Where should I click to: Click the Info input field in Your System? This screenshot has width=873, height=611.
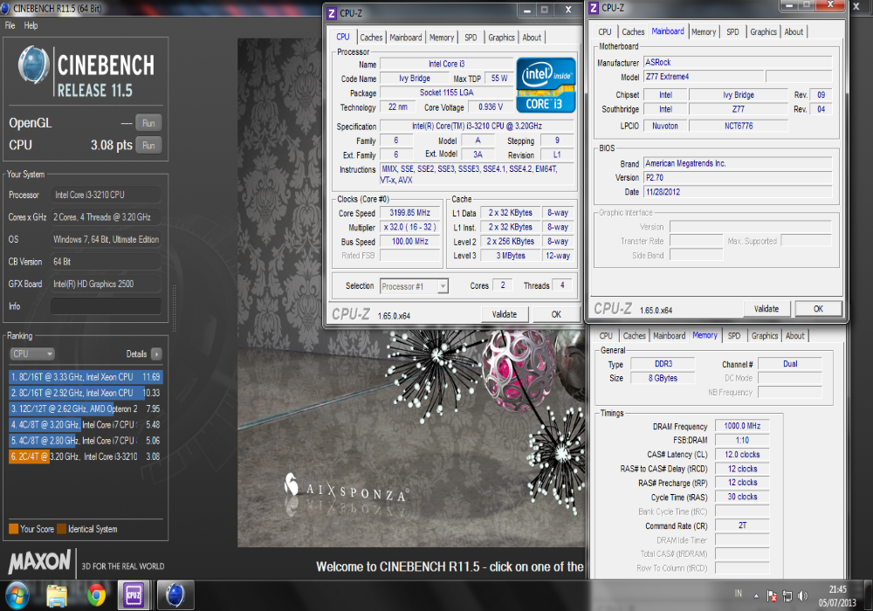point(106,306)
